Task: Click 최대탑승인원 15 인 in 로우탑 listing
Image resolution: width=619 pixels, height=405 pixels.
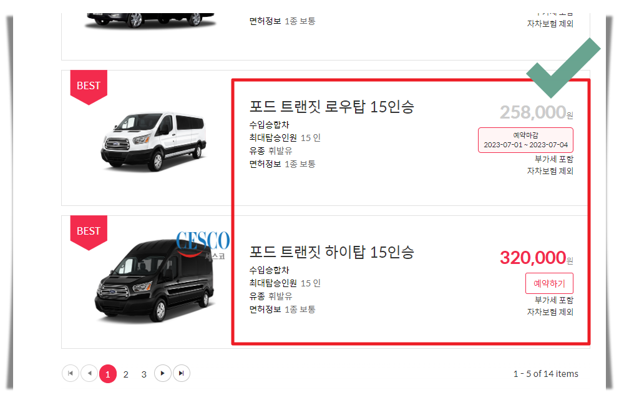Action: coord(285,138)
